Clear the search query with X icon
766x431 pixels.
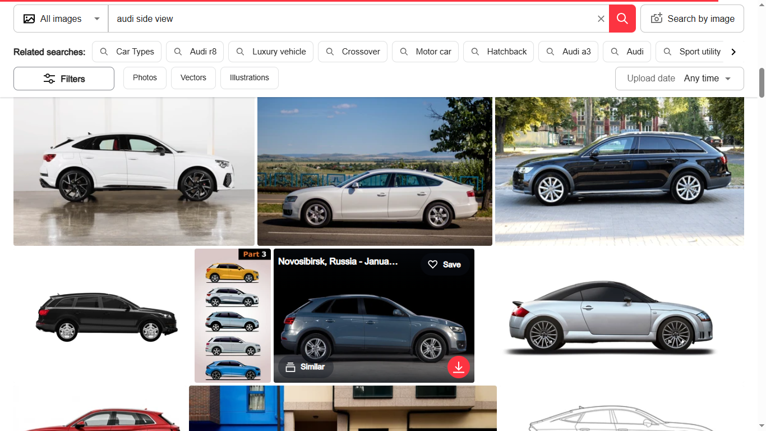[601, 19]
